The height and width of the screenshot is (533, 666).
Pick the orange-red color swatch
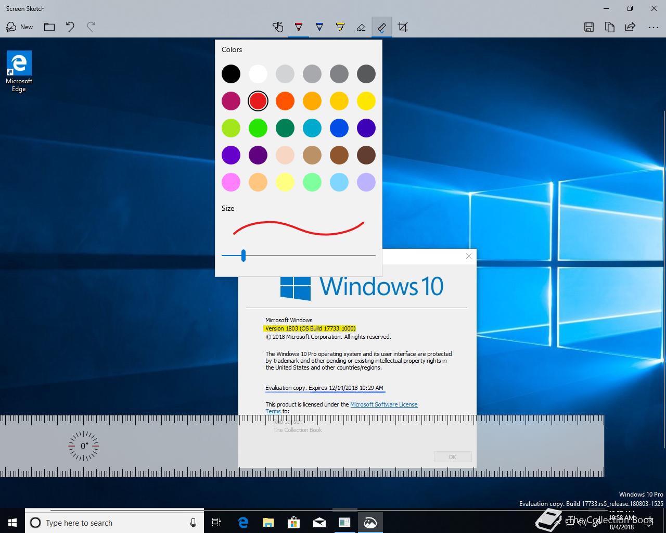pos(285,101)
